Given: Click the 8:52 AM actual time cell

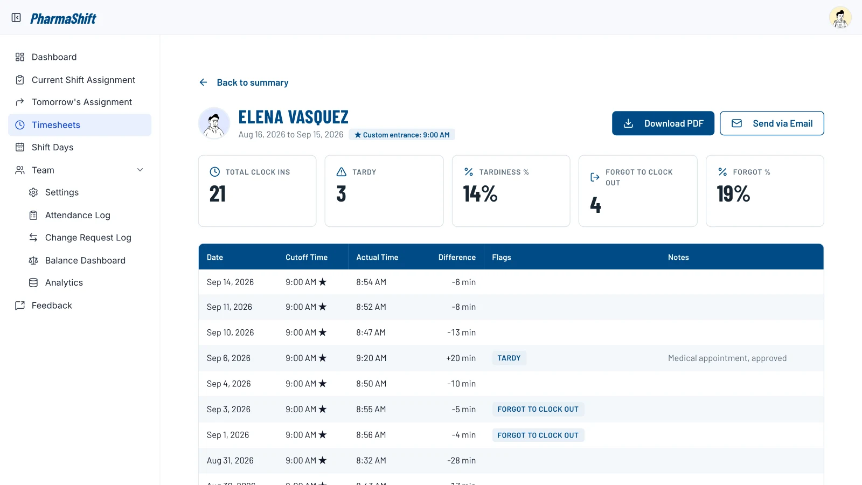Looking at the screenshot, I should 371,307.
